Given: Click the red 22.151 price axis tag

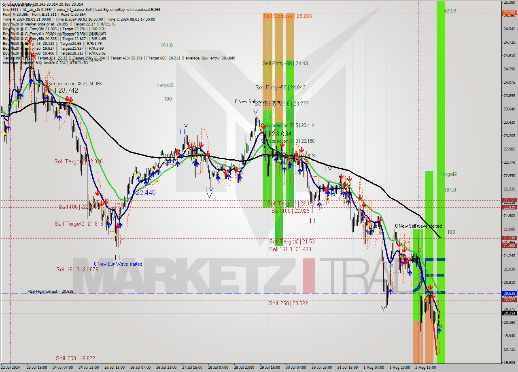Looking at the screenshot, I should click(509, 200).
